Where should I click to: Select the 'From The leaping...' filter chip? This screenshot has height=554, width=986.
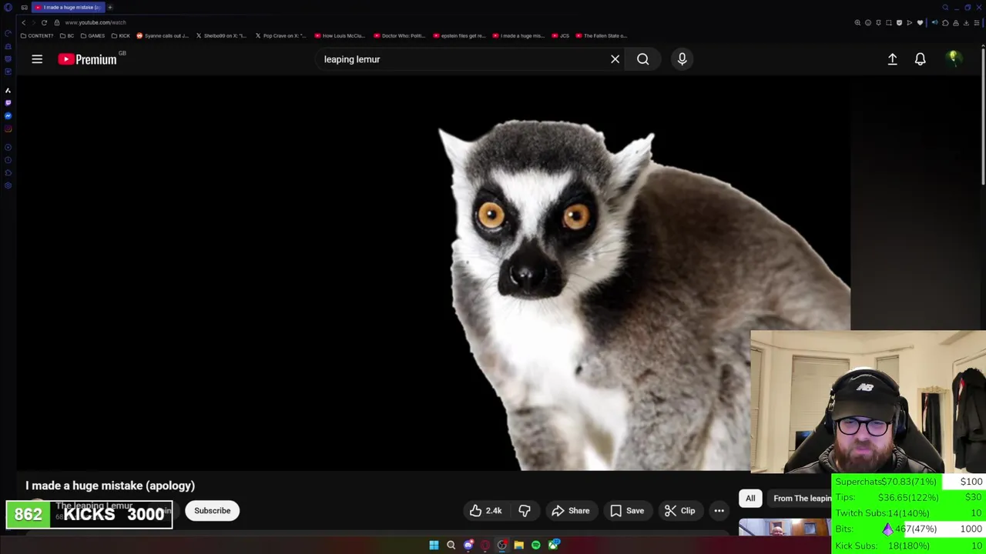[801, 499]
